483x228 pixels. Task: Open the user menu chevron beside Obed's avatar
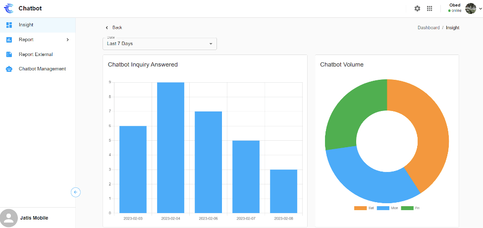(x=480, y=8)
